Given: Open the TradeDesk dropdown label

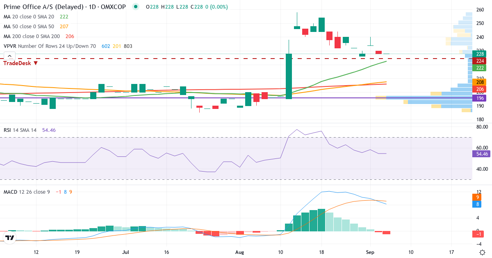Looking at the screenshot, I should (x=21, y=63).
